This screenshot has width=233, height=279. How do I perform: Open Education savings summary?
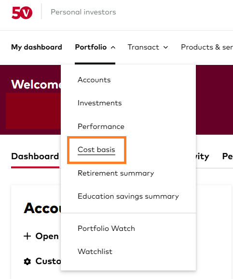[x=128, y=196]
